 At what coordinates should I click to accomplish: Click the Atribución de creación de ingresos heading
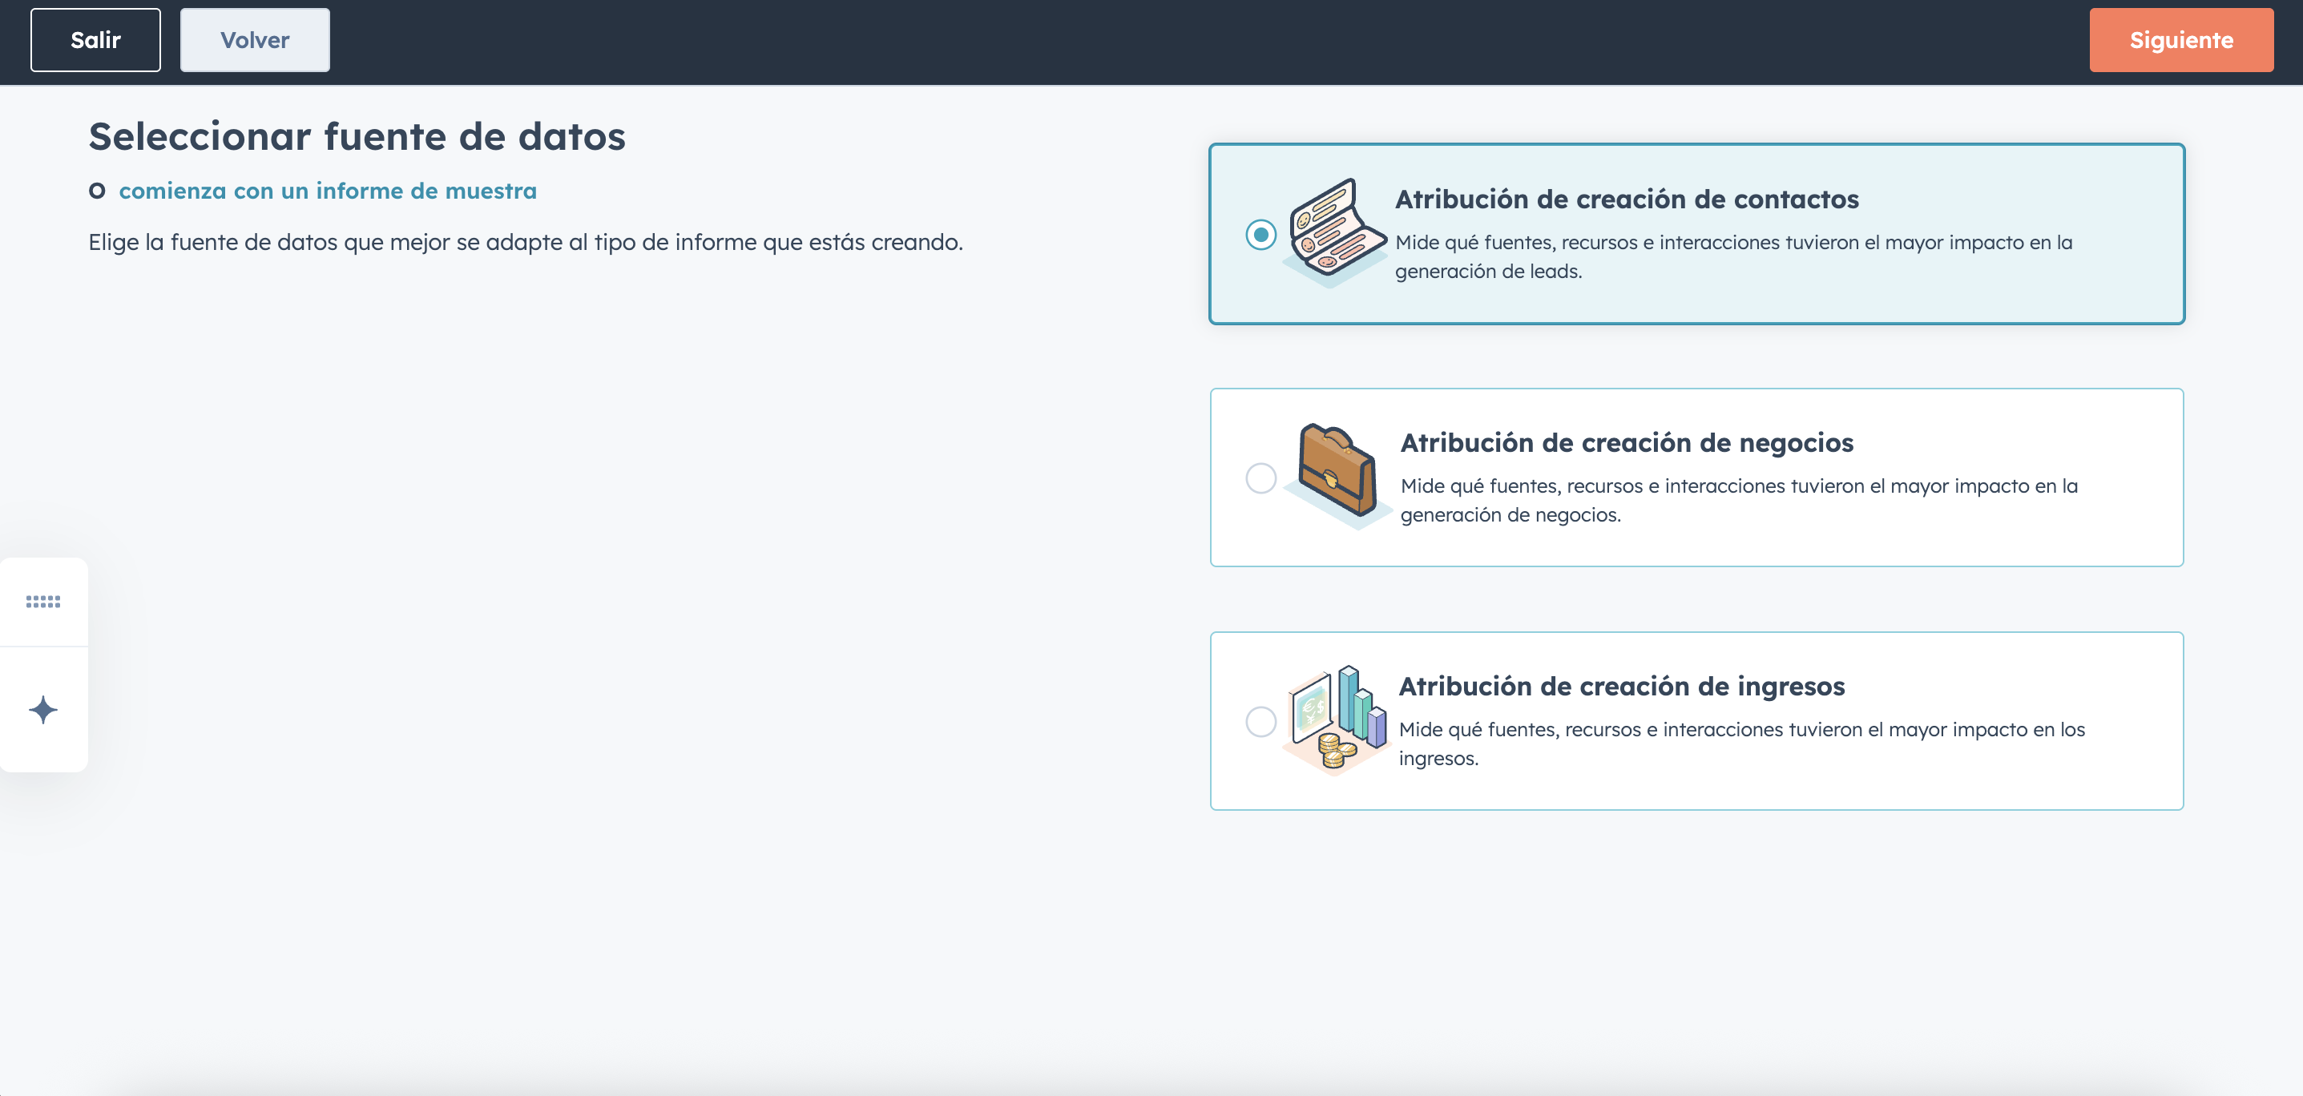point(1621,686)
